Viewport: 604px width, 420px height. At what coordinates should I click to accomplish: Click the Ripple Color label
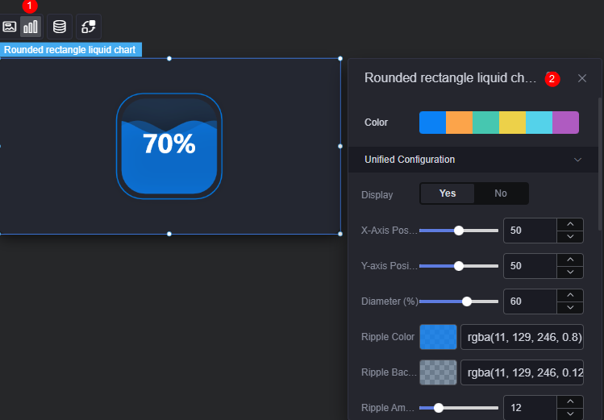pyautogui.click(x=388, y=337)
